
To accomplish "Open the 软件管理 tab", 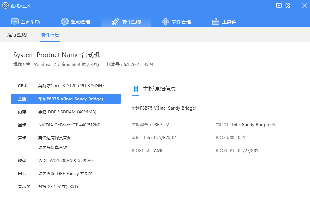I will click(x=176, y=22).
